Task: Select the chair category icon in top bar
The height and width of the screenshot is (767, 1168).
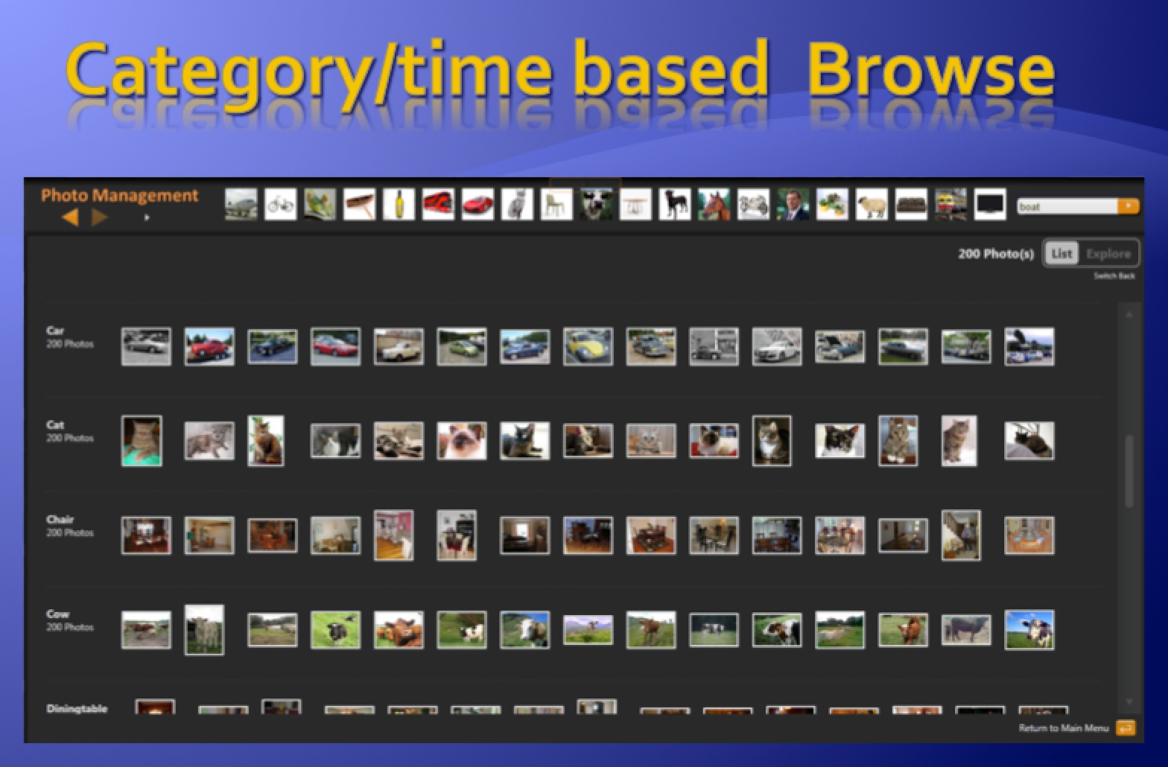Action: tap(557, 204)
